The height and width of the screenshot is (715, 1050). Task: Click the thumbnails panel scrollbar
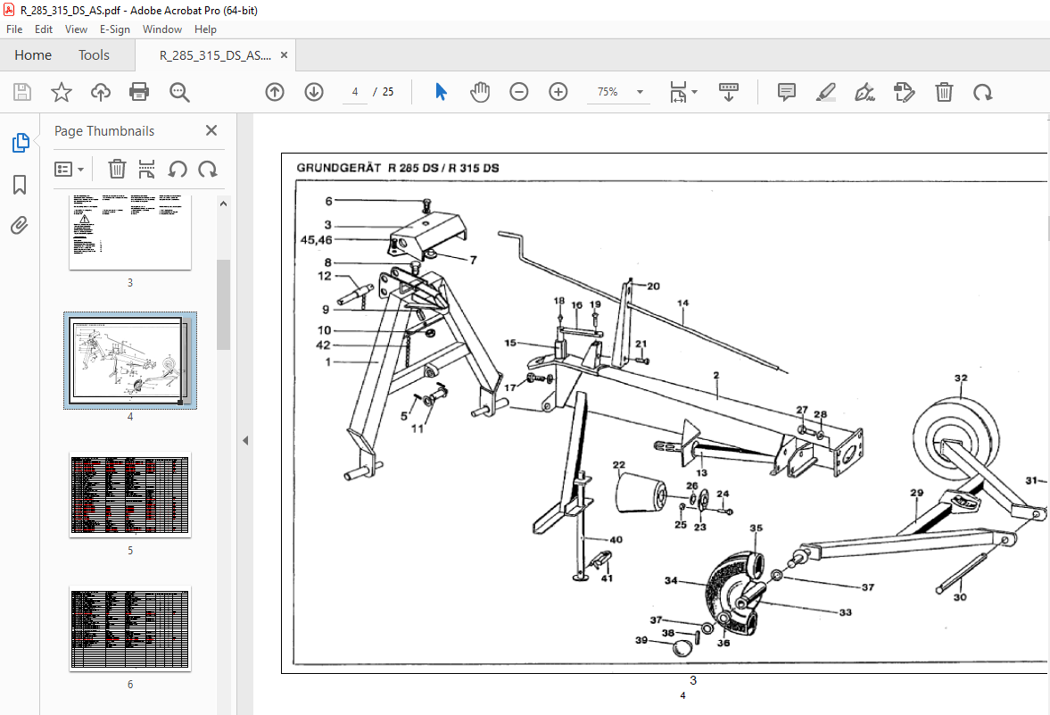tap(224, 305)
